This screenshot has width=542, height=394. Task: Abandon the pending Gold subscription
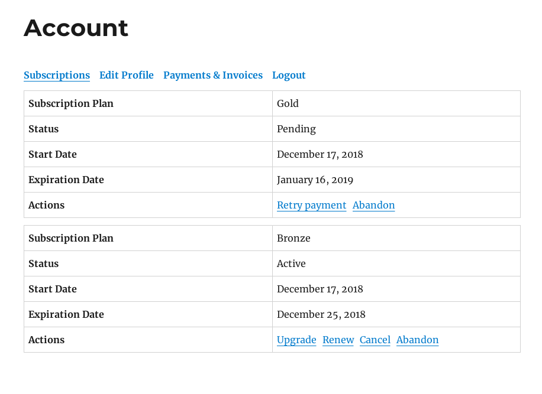(x=374, y=206)
